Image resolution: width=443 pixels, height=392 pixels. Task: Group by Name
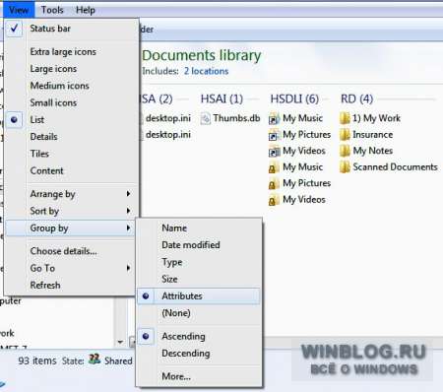[199, 228]
